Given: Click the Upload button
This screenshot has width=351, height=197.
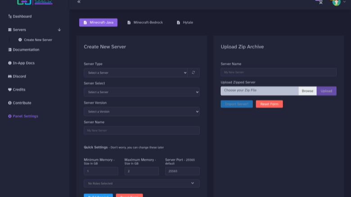Looking at the screenshot, I should coord(326,91).
